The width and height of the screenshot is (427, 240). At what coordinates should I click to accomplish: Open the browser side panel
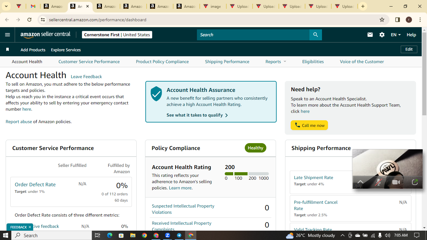pyautogui.click(x=398, y=20)
